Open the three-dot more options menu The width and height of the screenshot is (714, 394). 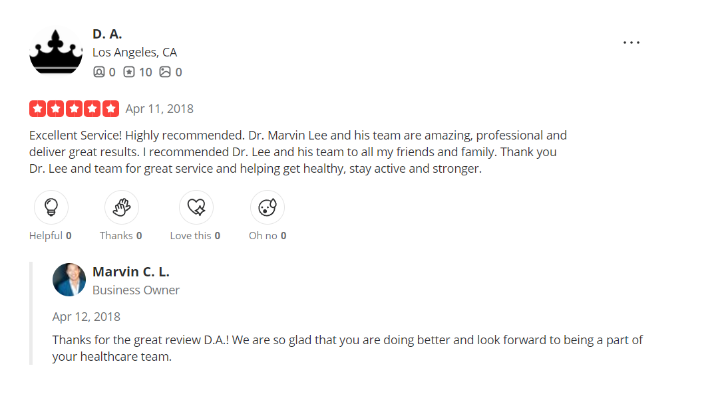tap(631, 43)
